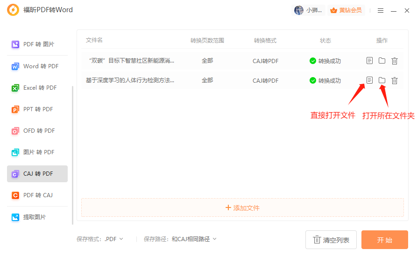Viewport: 417px width, 257px height.
Task: Click the user avatar profile picture
Action: point(299,10)
